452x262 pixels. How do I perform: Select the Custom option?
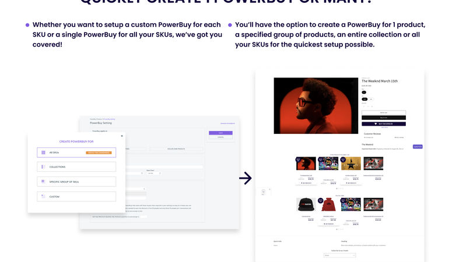(76, 196)
